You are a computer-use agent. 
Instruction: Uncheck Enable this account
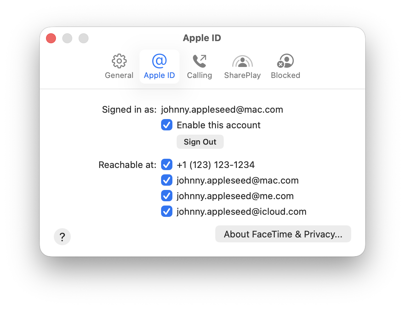pos(167,125)
